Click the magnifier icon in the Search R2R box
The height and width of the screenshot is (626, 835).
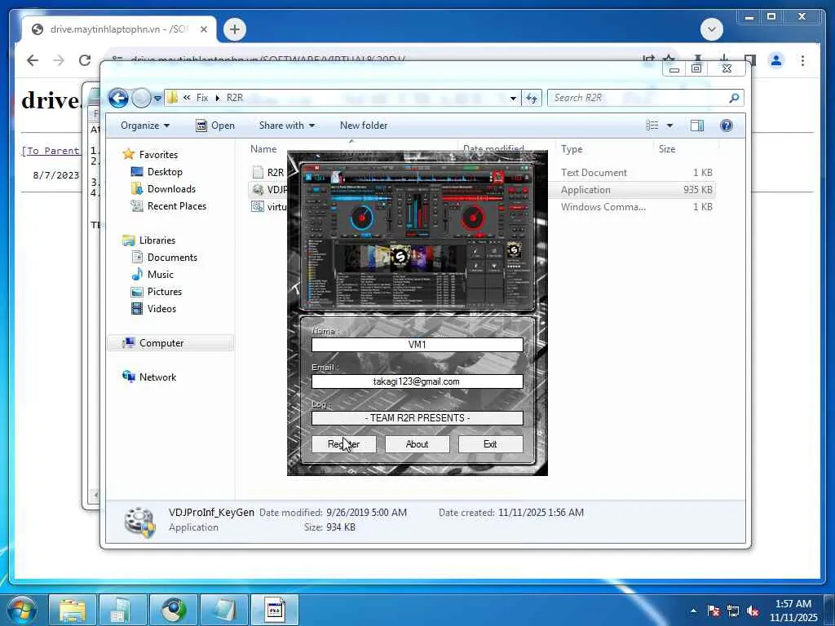(734, 98)
